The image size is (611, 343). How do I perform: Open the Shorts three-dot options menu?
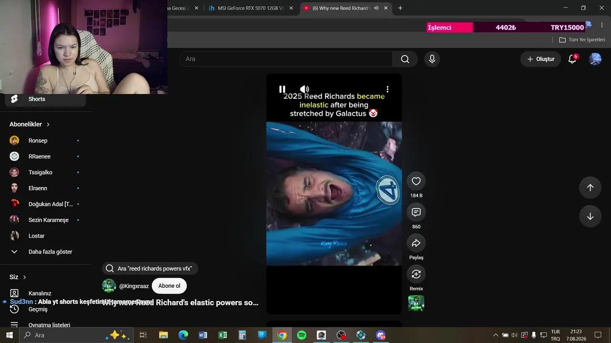coord(388,89)
